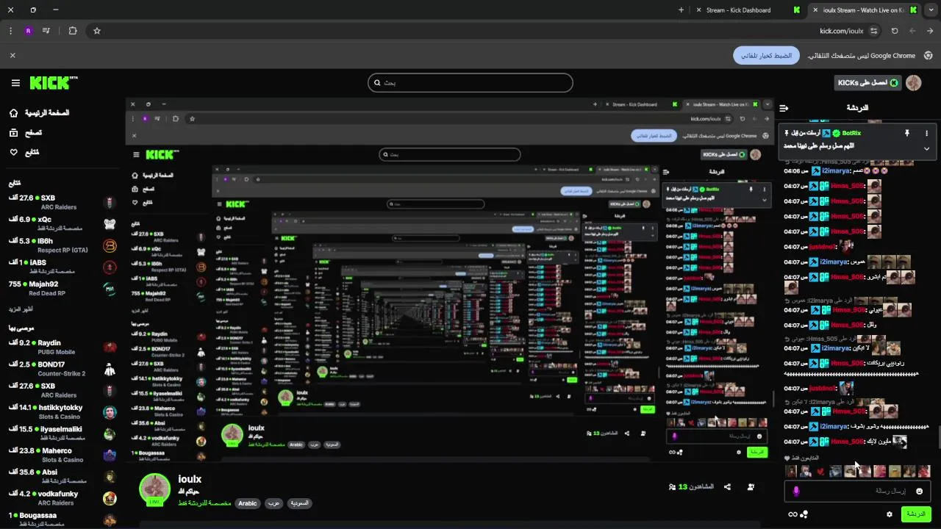This screenshot has width=941, height=529.
Task: Collapse the chat panel arrow icon
Action: (784, 108)
